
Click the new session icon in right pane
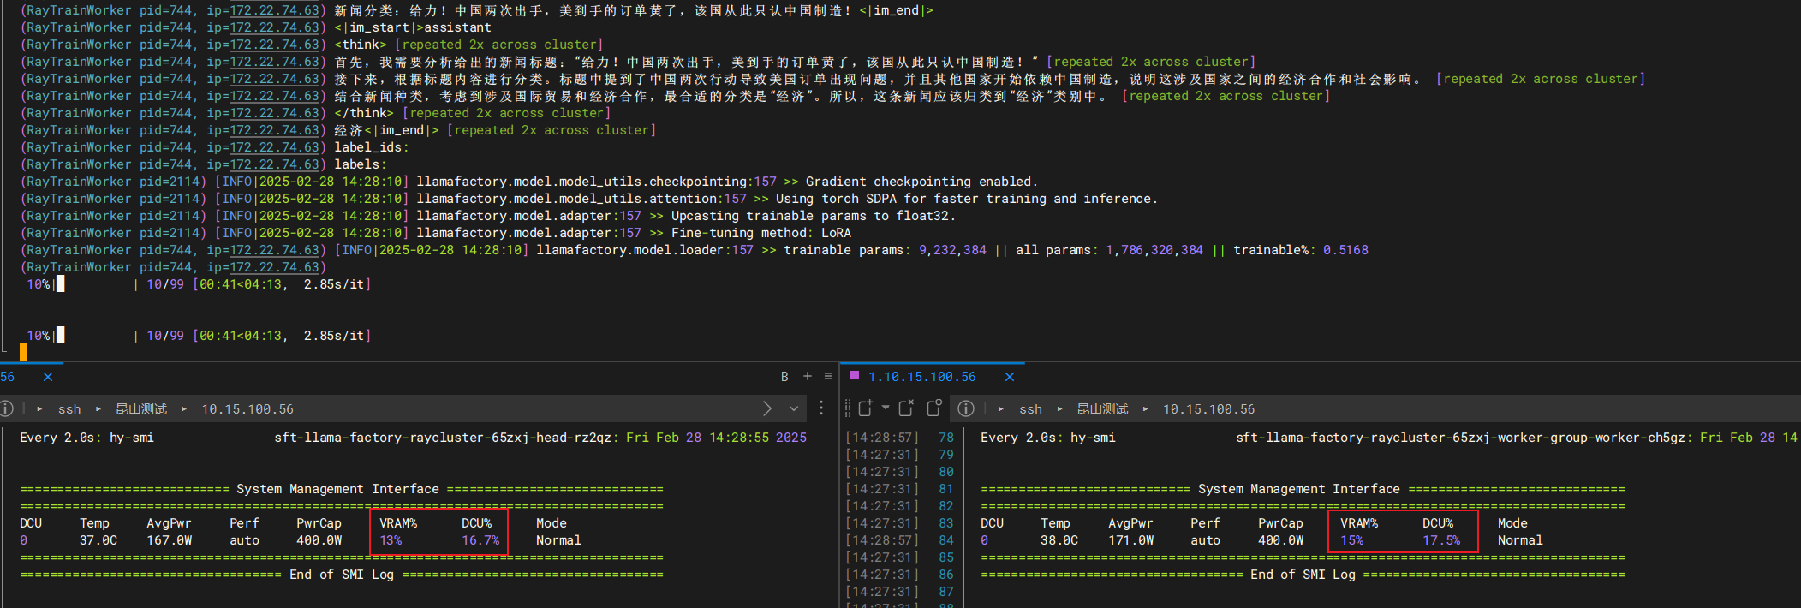click(866, 408)
